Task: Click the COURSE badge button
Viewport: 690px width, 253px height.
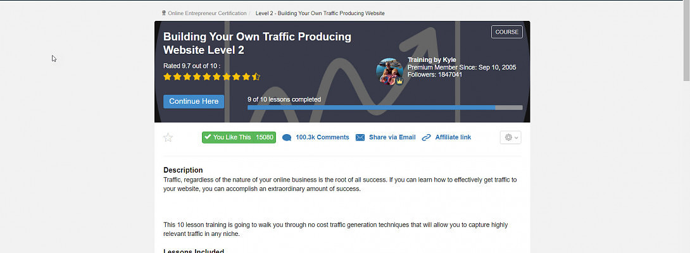Action: 507,32
